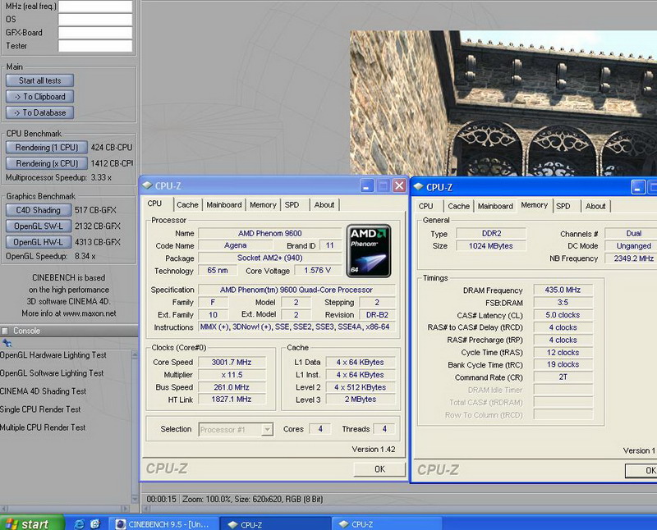
Task: Click second quick launch icon on taskbar
Action: [x=95, y=523]
